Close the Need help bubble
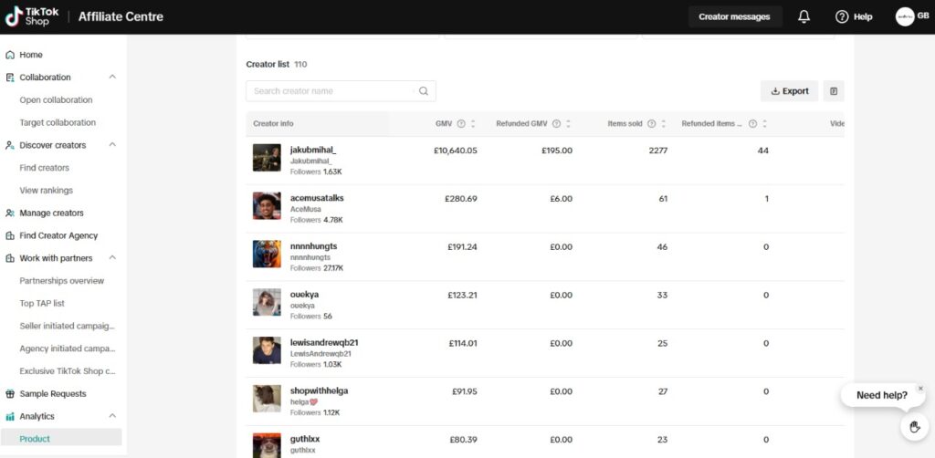 (920, 389)
